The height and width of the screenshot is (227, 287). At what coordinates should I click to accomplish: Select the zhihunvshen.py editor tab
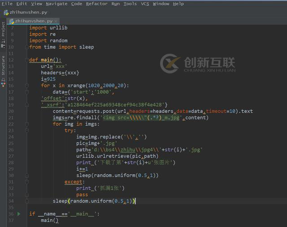[x=34, y=21]
